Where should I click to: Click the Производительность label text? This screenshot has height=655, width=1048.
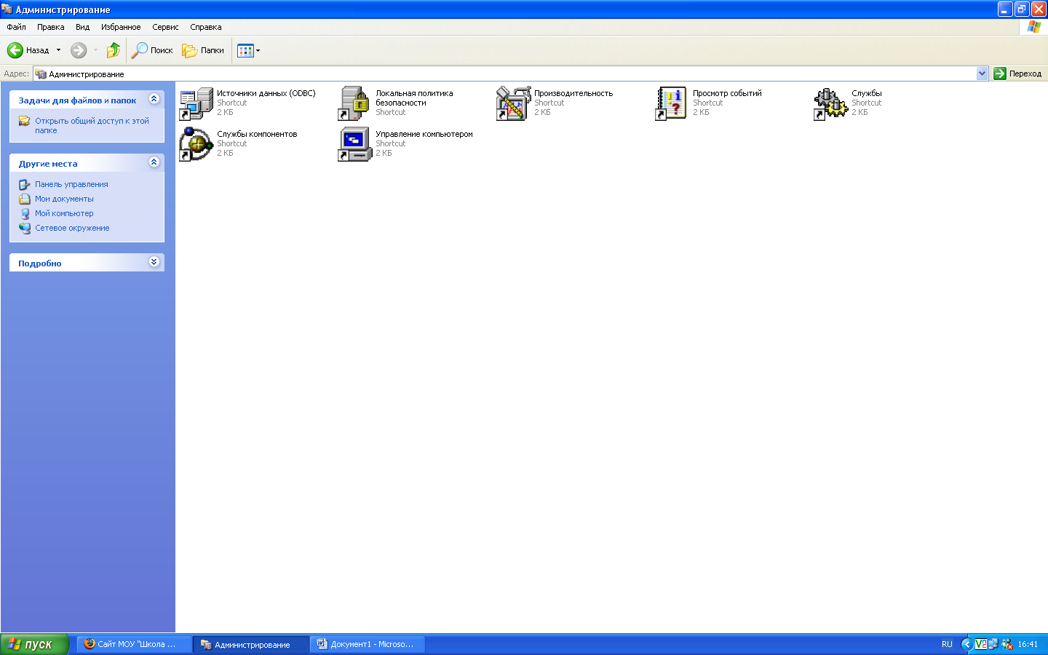573,93
